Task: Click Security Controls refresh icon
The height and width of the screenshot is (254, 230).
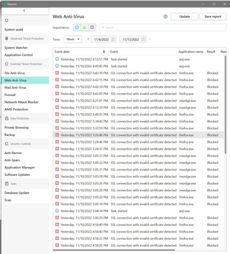Action: 7,144
